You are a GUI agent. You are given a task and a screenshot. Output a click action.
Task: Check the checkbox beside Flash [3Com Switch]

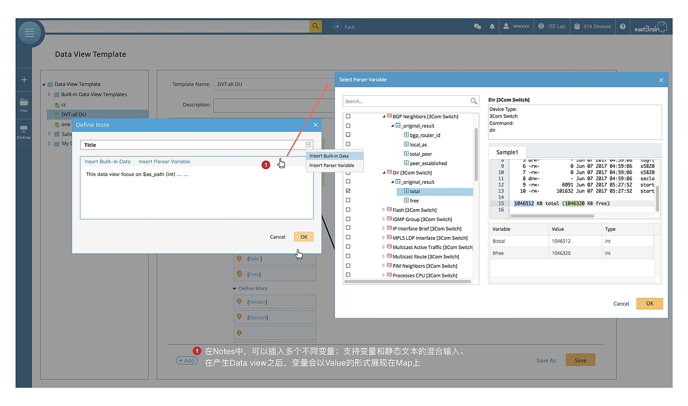[x=348, y=210]
